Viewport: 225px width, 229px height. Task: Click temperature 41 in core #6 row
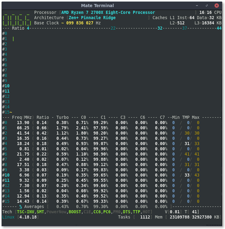pyautogui.click(x=187, y=154)
